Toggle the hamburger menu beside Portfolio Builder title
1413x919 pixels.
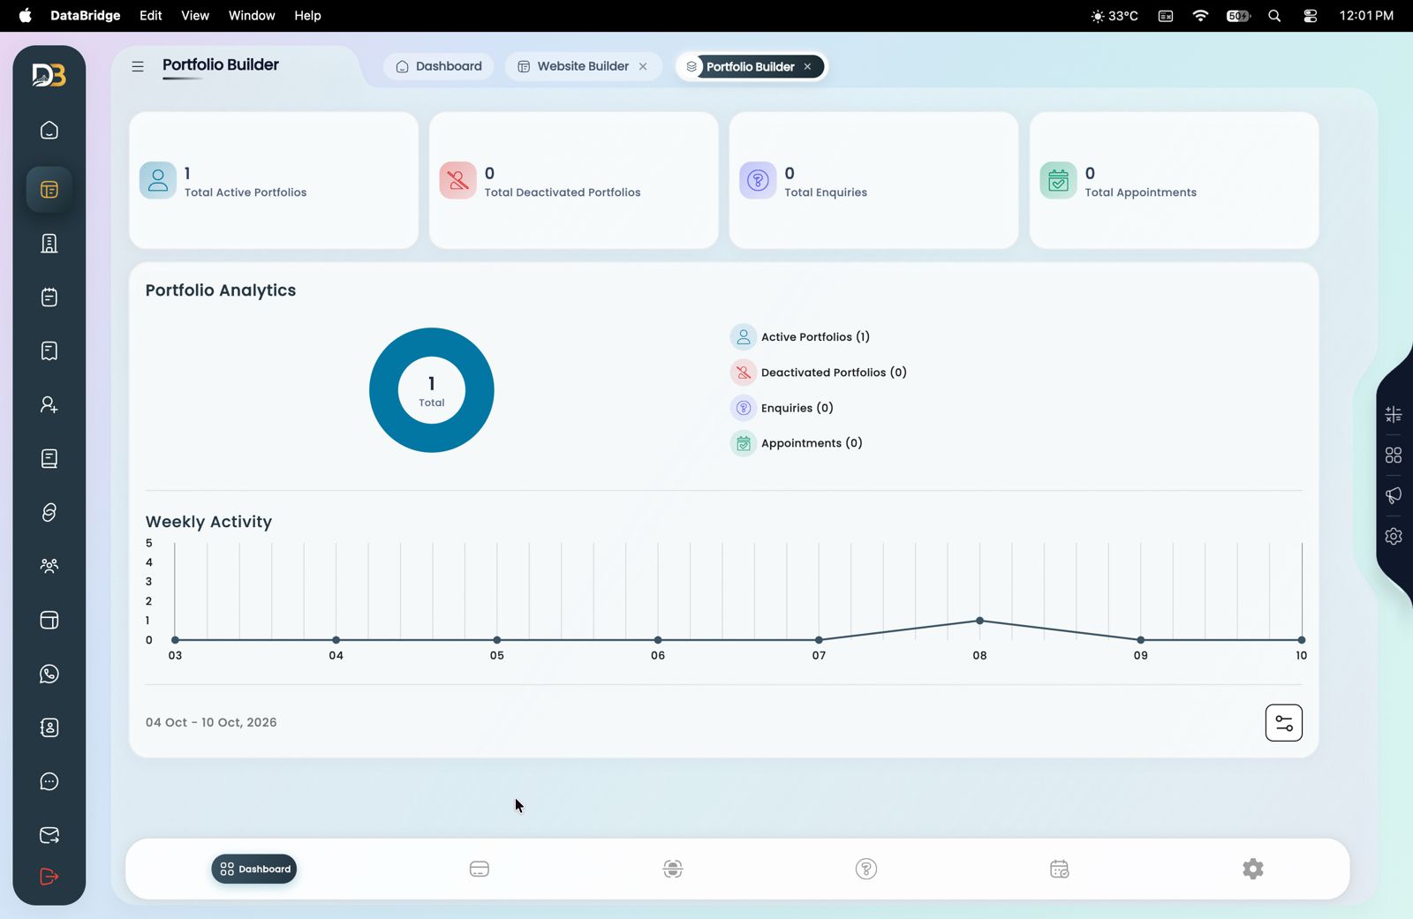coord(138,66)
